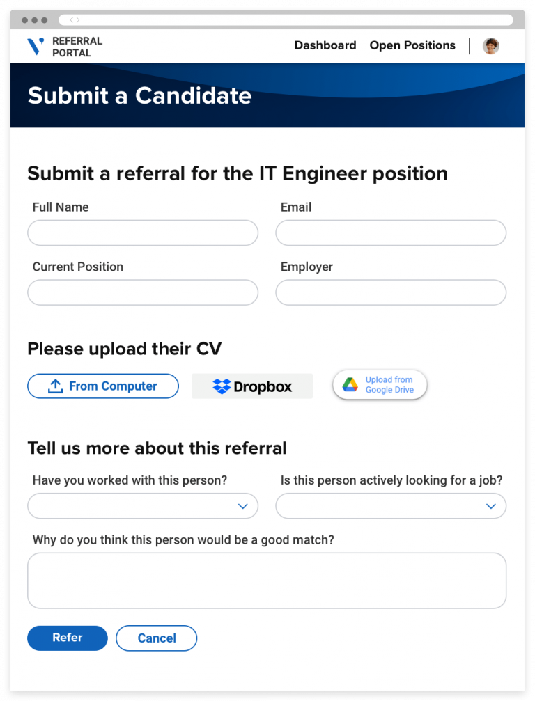Open the Dashboard page

pos(325,45)
